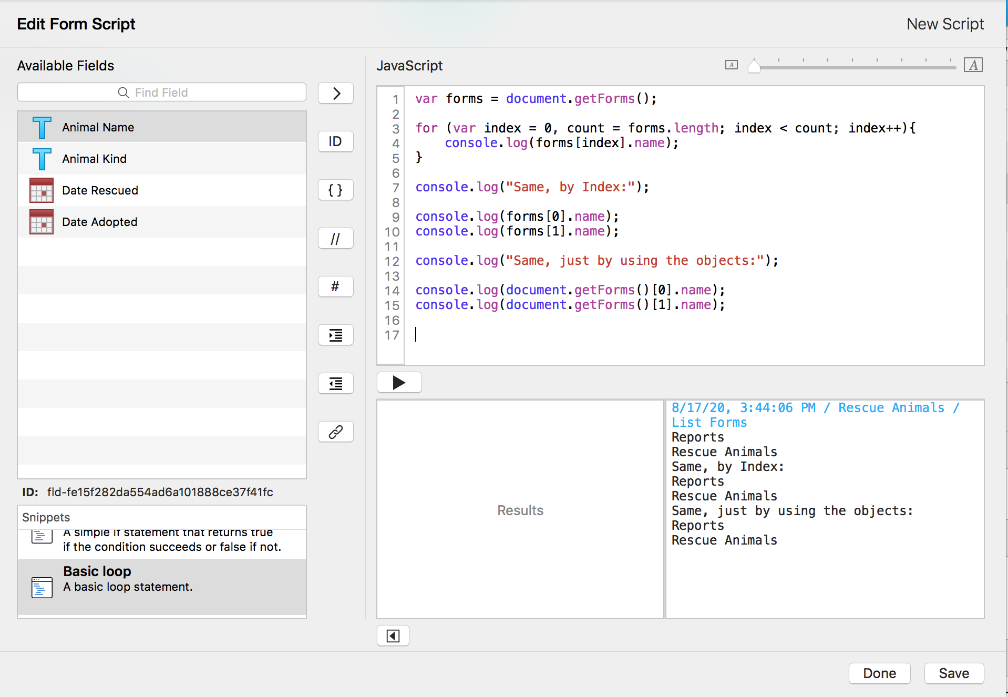The height and width of the screenshot is (697, 1008).
Task: Click the link chain icon button
Action: 335,432
